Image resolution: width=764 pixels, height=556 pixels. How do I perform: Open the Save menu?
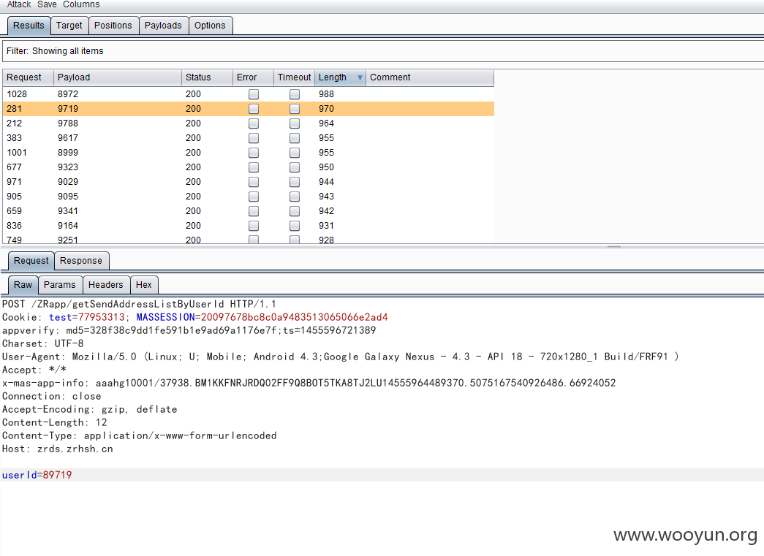click(x=47, y=4)
